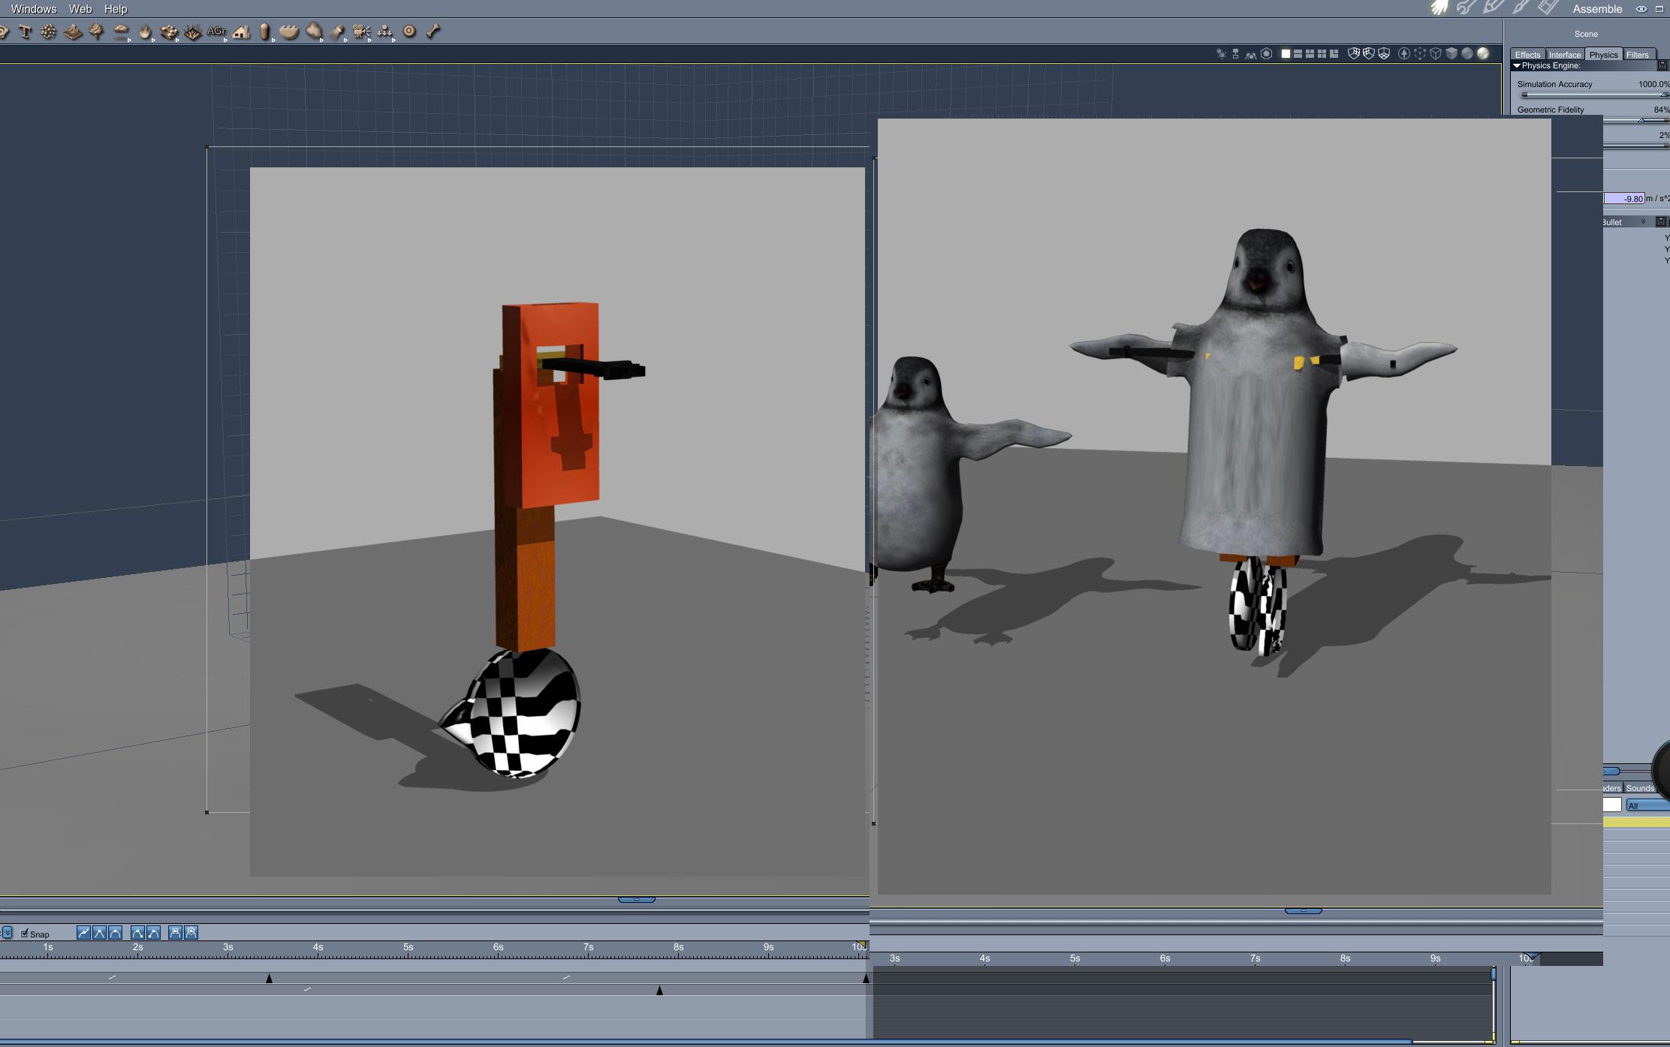Click the Camera and light tool icon
1670x1047 pixels.
point(361,32)
